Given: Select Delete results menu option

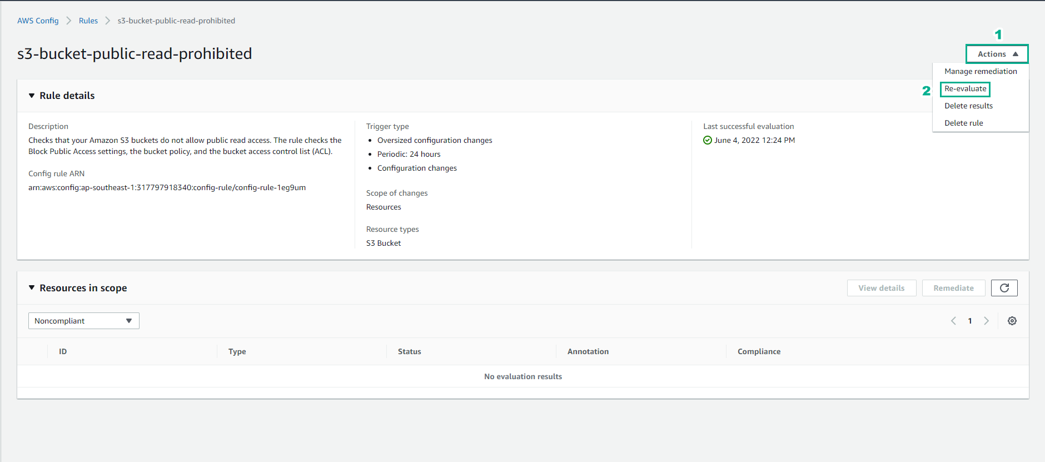Looking at the screenshot, I should (x=968, y=106).
